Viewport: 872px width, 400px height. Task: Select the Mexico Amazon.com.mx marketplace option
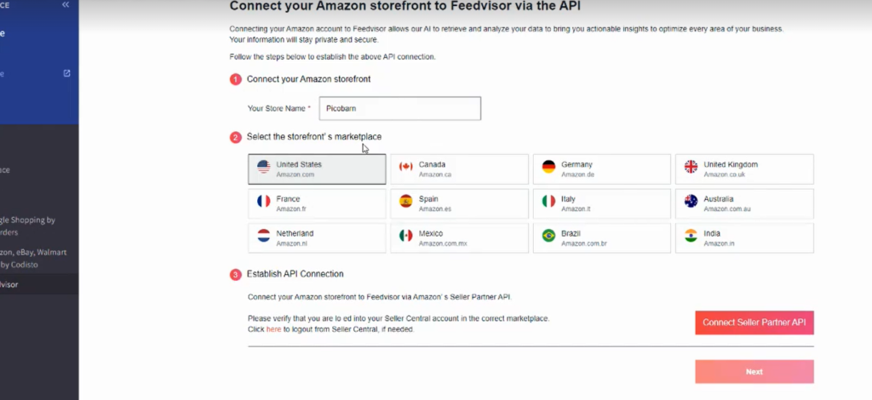pos(459,237)
